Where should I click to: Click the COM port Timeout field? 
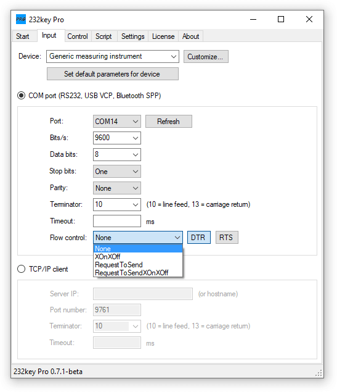(x=116, y=221)
